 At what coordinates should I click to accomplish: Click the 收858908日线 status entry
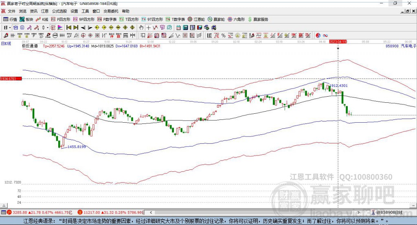coord(387,212)
